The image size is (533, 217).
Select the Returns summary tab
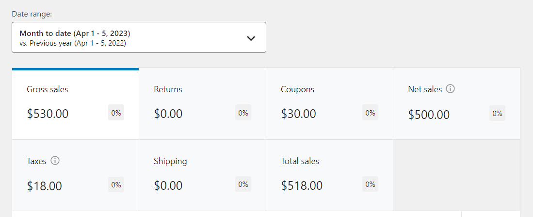coord(203,104)
